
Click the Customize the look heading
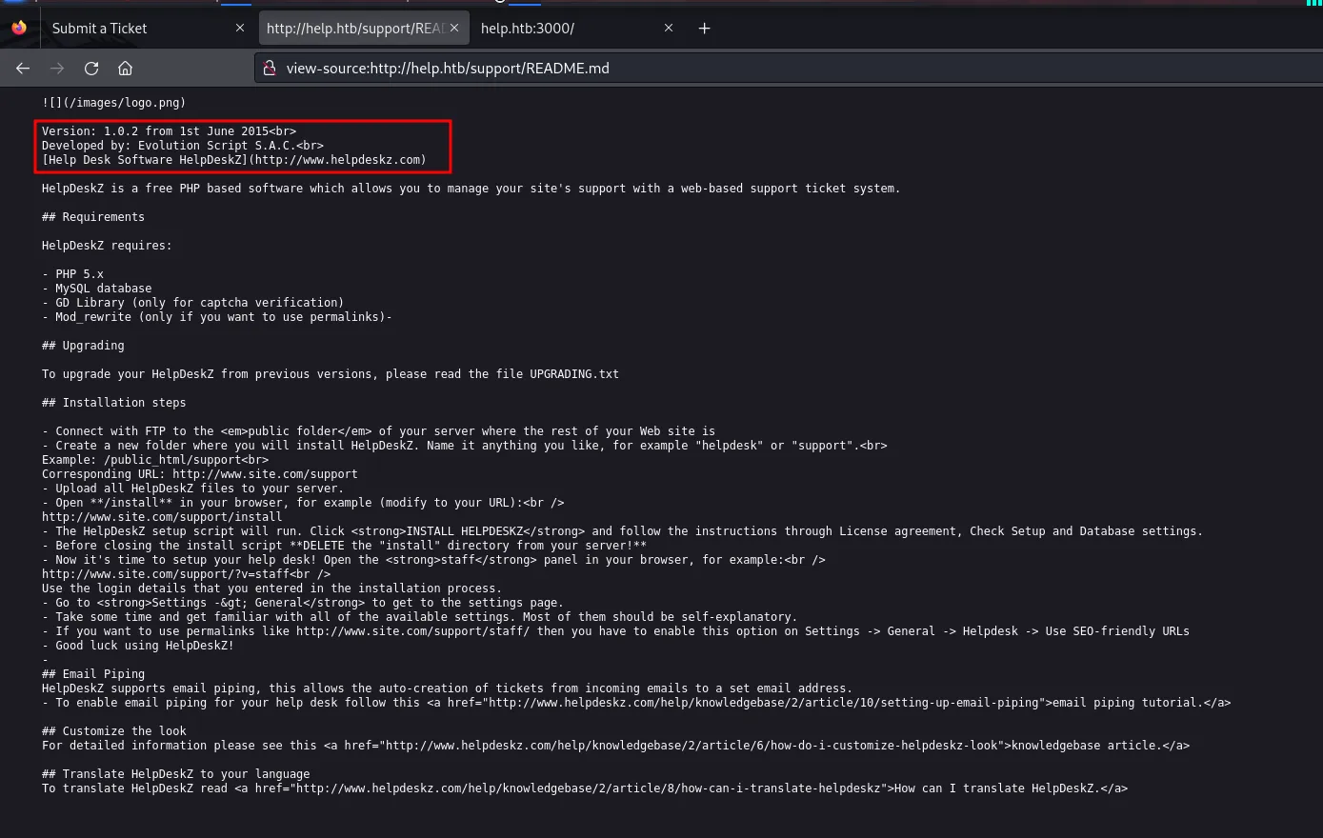point(114,731)
